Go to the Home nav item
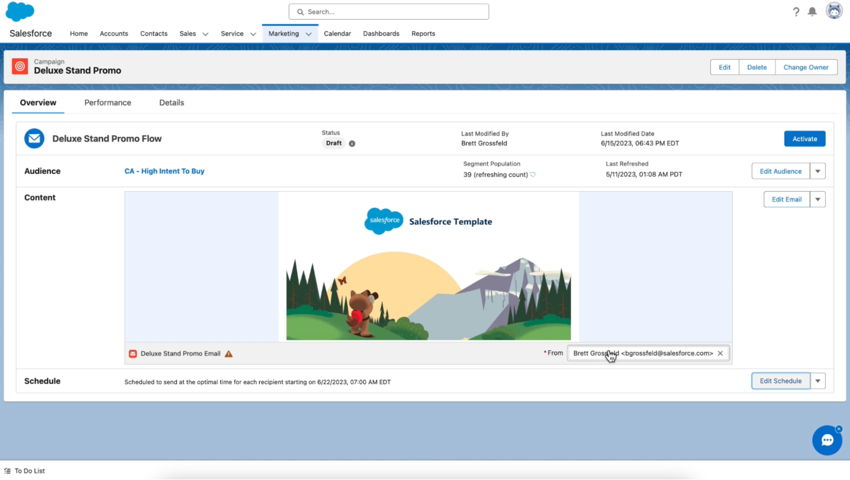 click(x=79, y=34)
